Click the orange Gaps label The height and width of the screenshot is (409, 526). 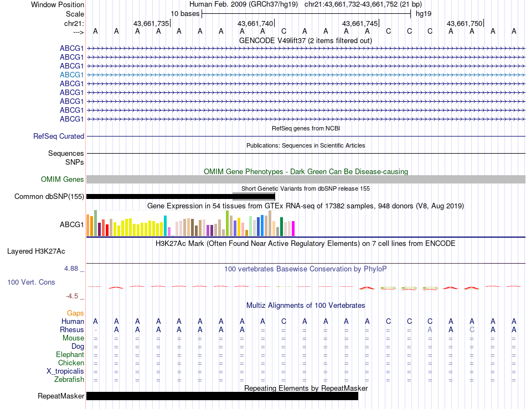pyautogui.click(x=75, y=313)
